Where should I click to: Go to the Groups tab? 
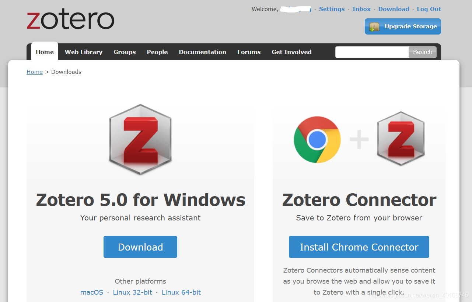(125, 52)
